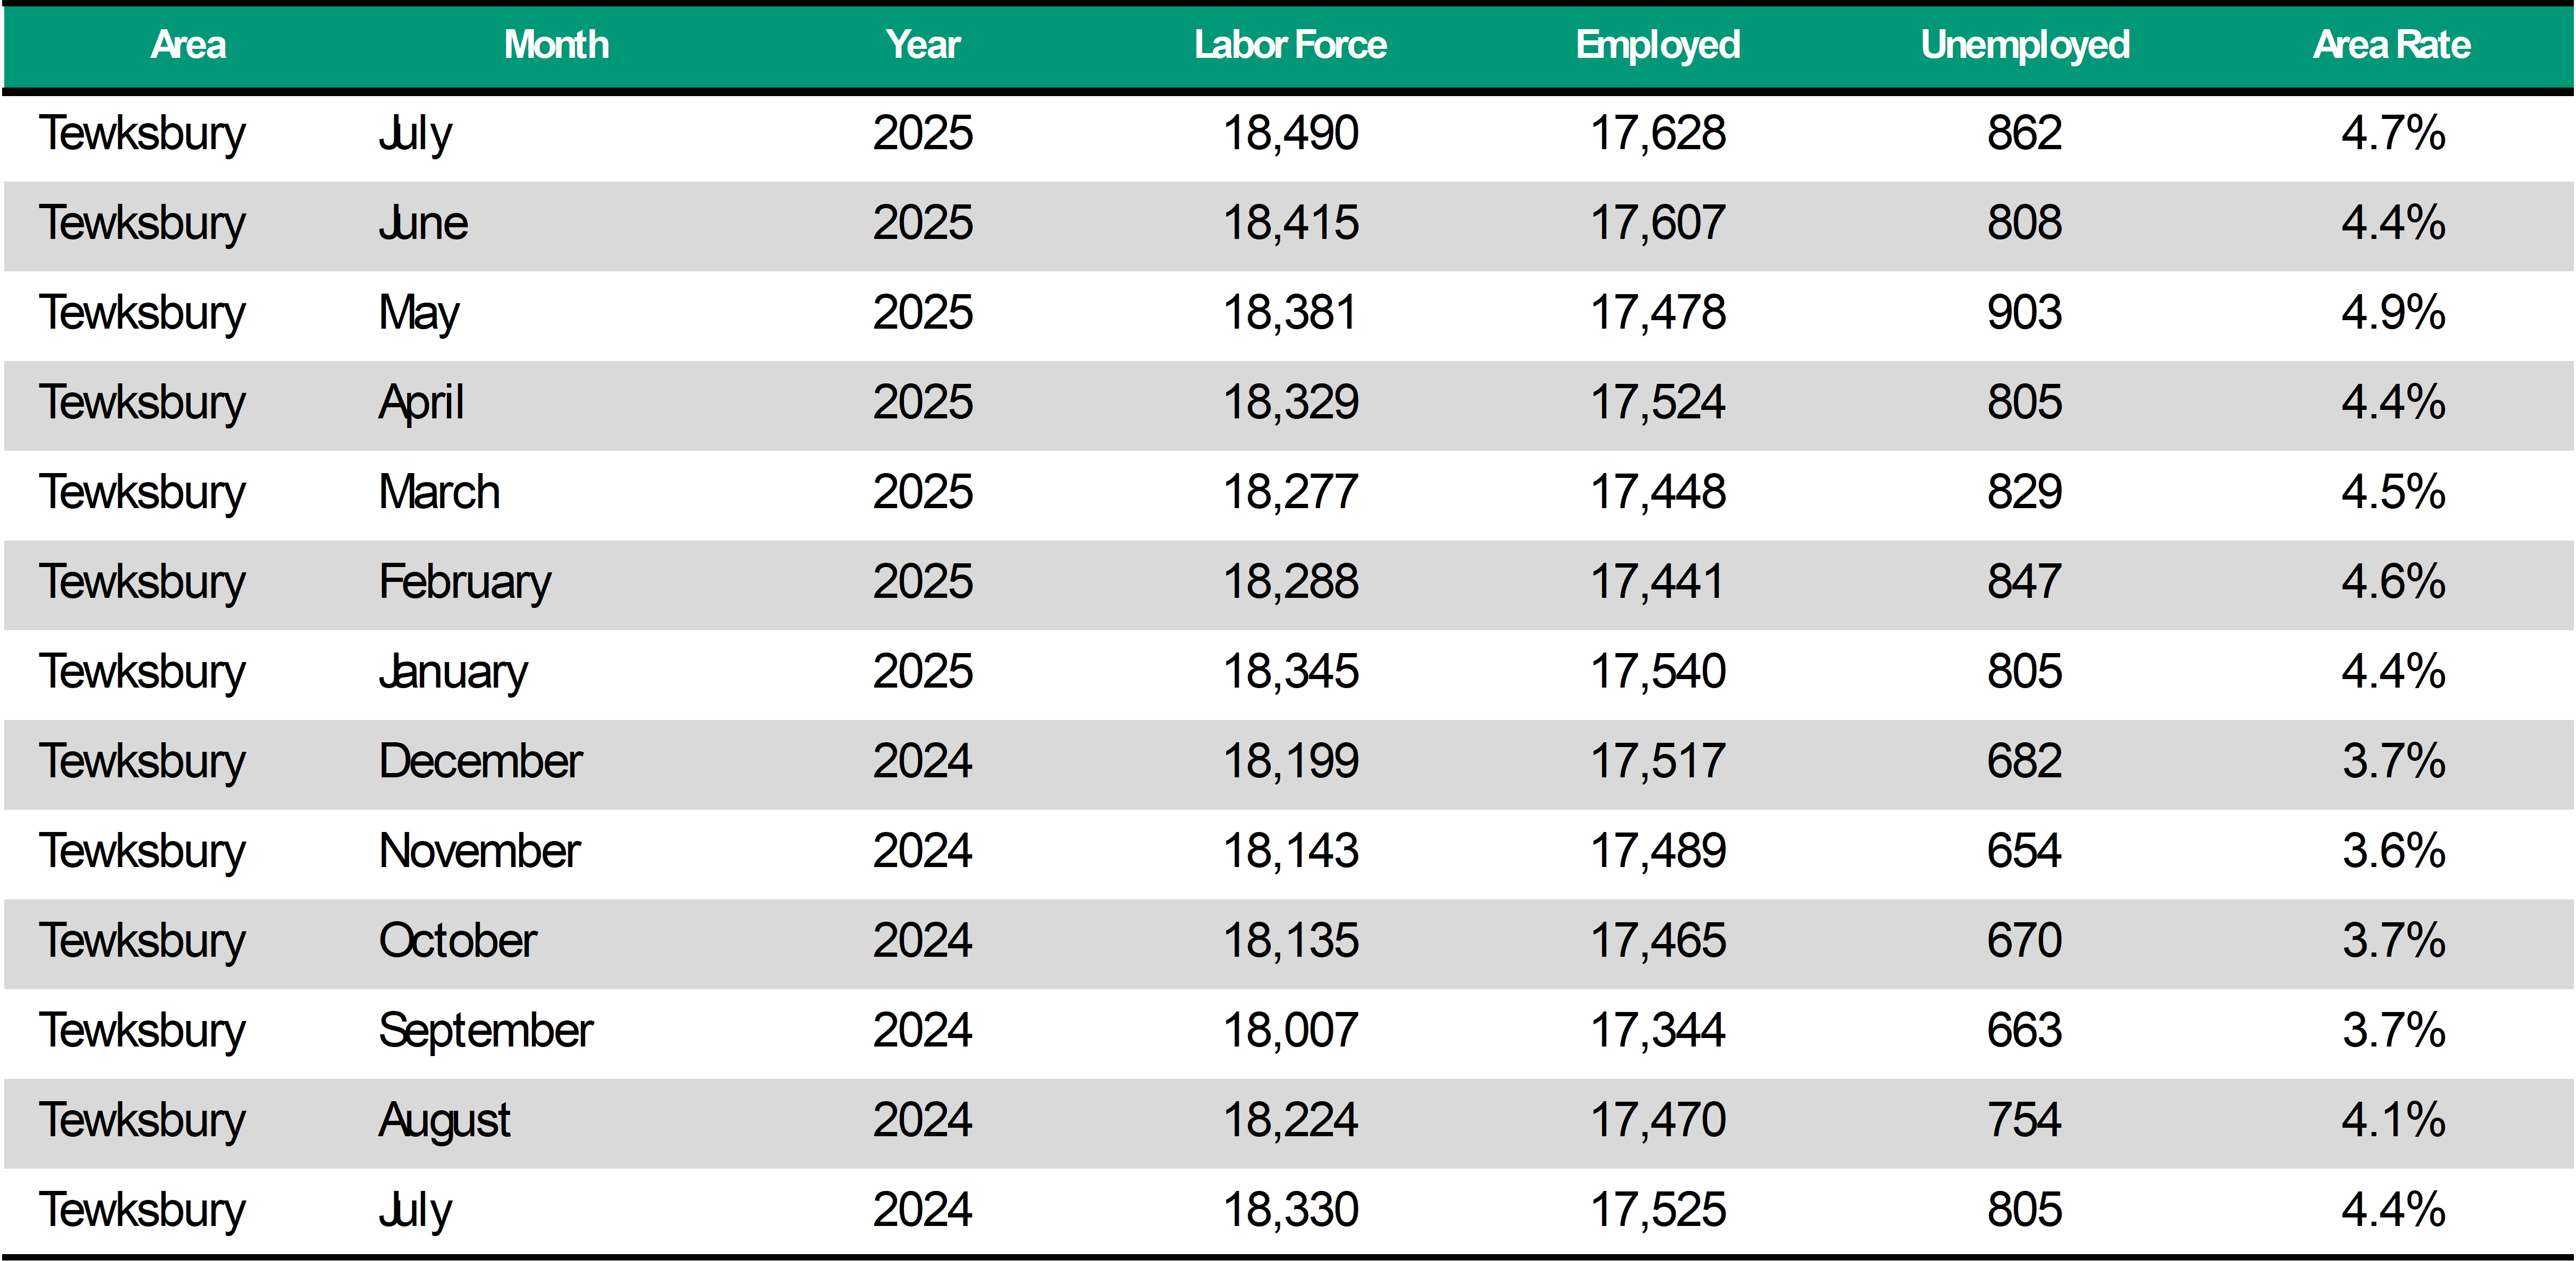Click the labor force value 18,490

tap(1290, 133)
